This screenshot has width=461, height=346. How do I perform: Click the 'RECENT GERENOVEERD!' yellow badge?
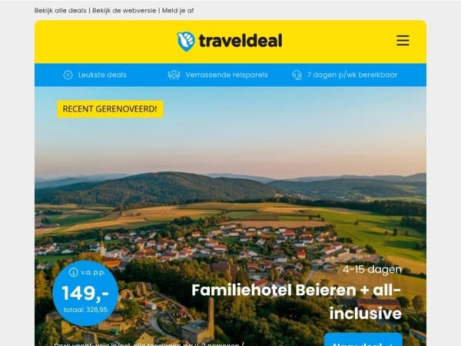[110, 109]
